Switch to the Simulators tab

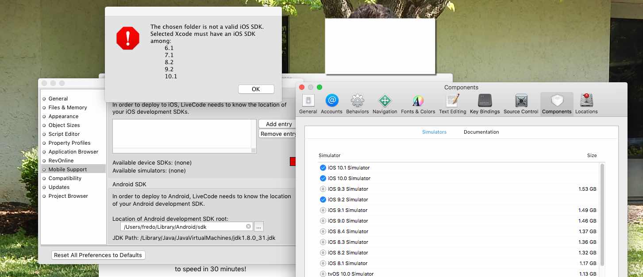[x=434, y=132]
